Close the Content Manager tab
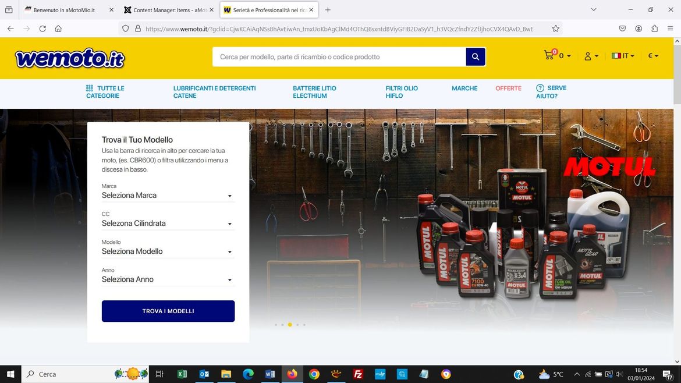Image resolution: width=681 pixels, height=383 pixels. point(211,9)
